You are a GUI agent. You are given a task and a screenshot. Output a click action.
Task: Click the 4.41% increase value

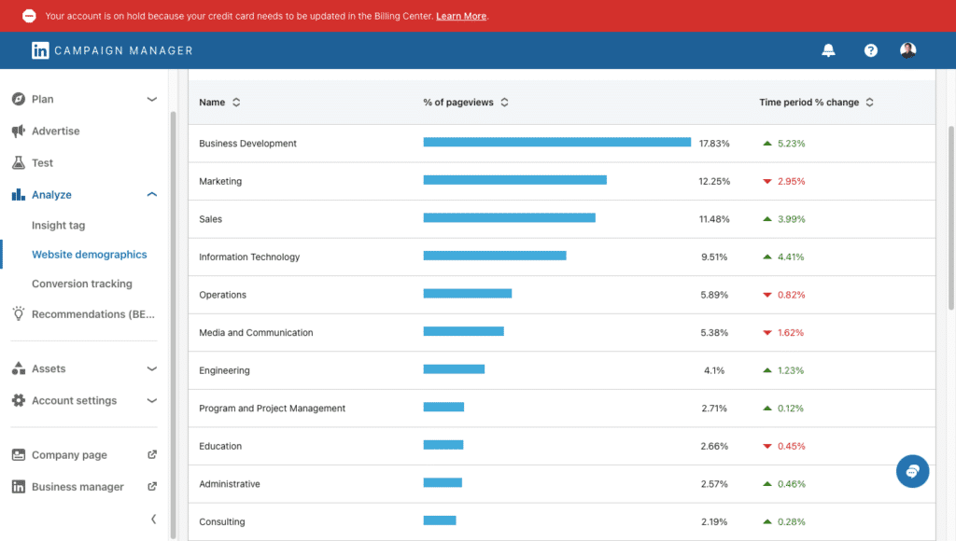[791, 257]
